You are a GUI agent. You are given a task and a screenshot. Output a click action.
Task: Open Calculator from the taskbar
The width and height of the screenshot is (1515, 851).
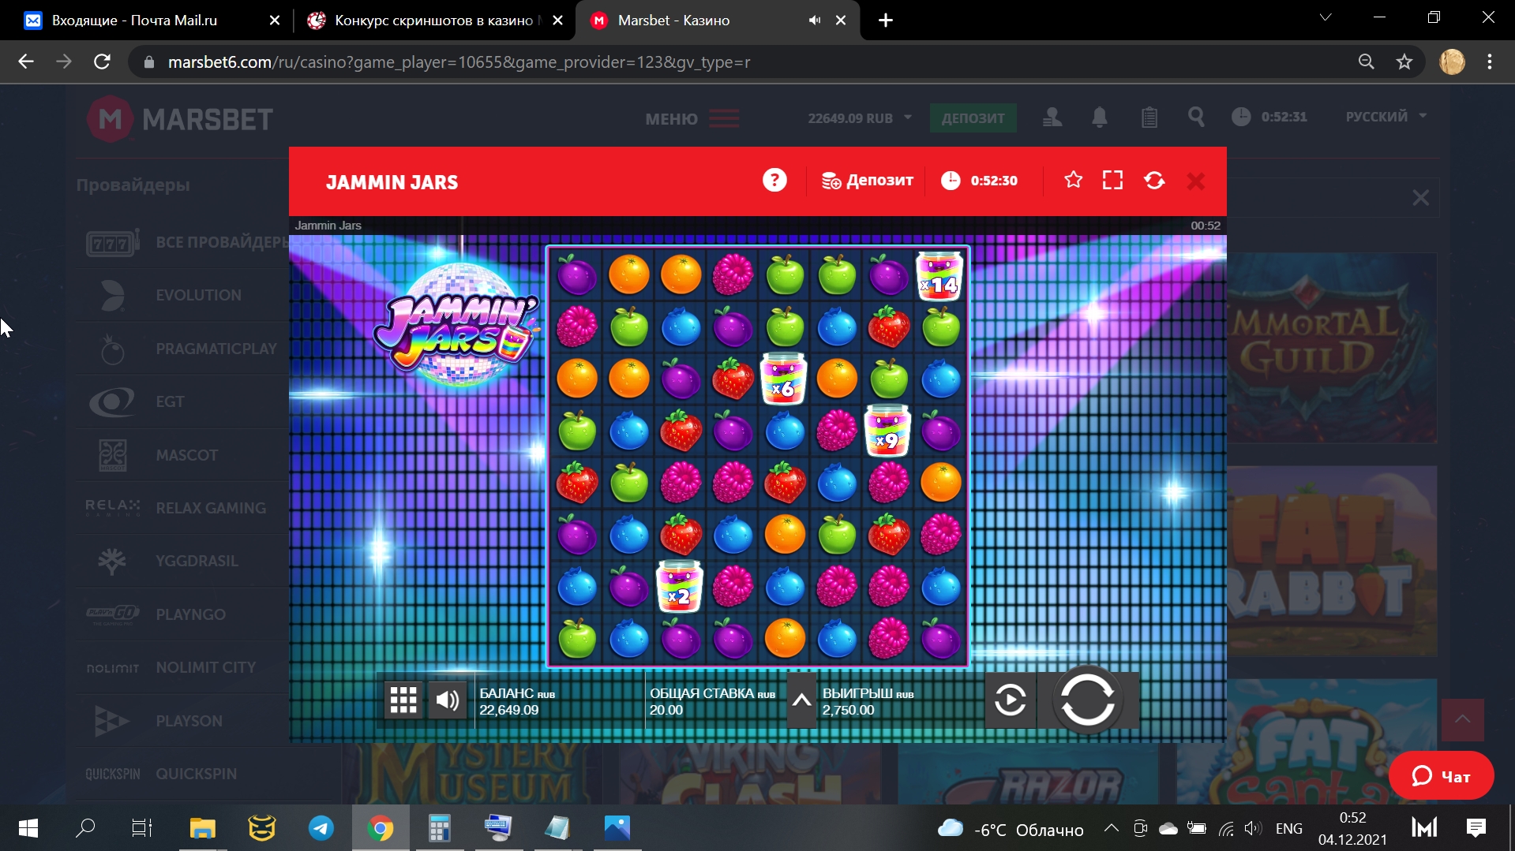(x=440, y=828)
